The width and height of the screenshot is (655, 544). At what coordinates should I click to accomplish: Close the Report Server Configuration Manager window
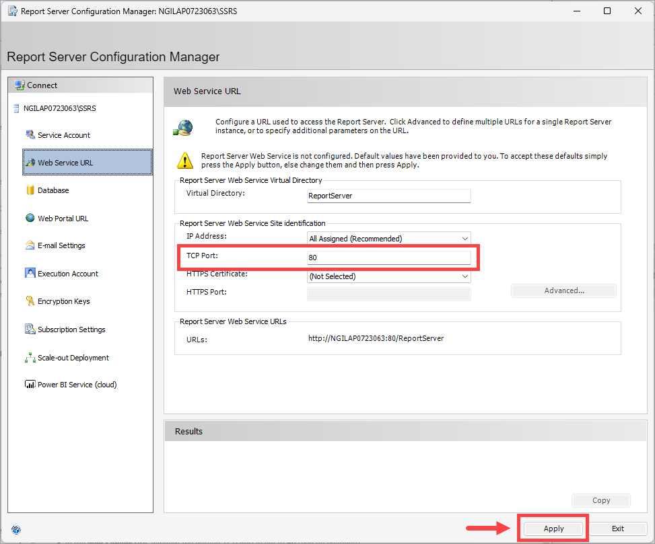(638, 11)
